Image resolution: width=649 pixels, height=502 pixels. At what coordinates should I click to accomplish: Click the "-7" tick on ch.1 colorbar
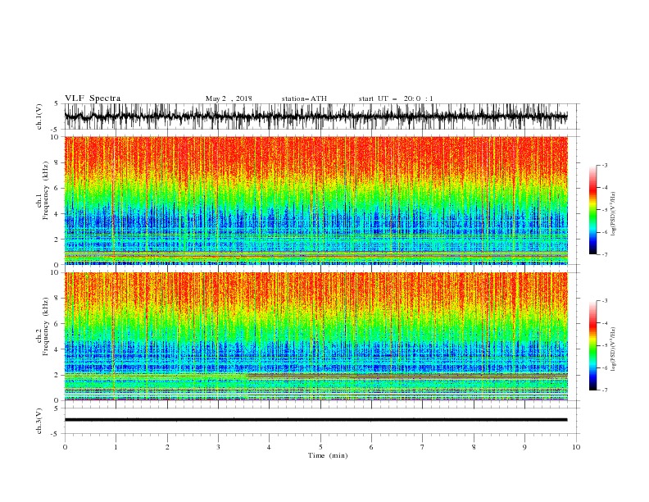(604, 254)
